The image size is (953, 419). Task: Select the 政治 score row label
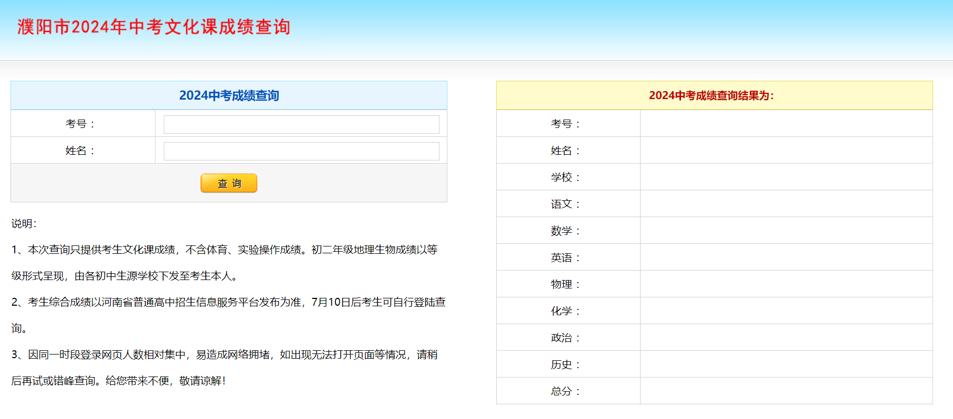565,338
